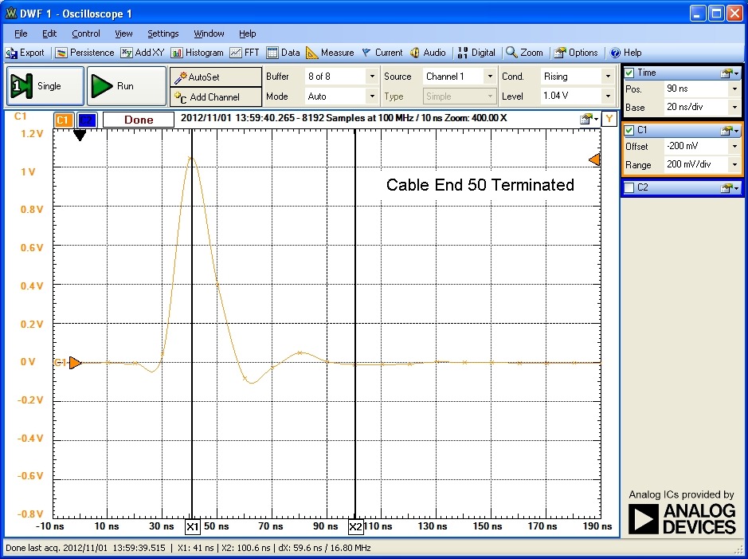Expand the time Base dropdown

[734, 107]
